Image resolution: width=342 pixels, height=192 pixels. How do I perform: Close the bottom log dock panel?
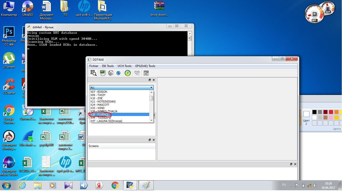click(295, 164)
